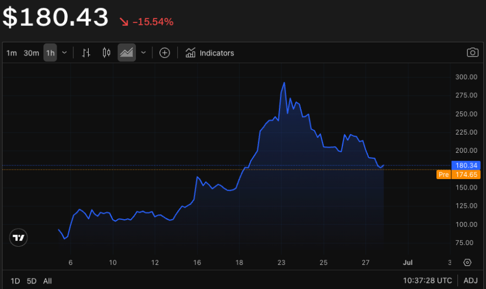The width and height of the screenshot is (486, 289).
Task: Expand the chart style dropdown arrow
Action: [x=144, y=53]
